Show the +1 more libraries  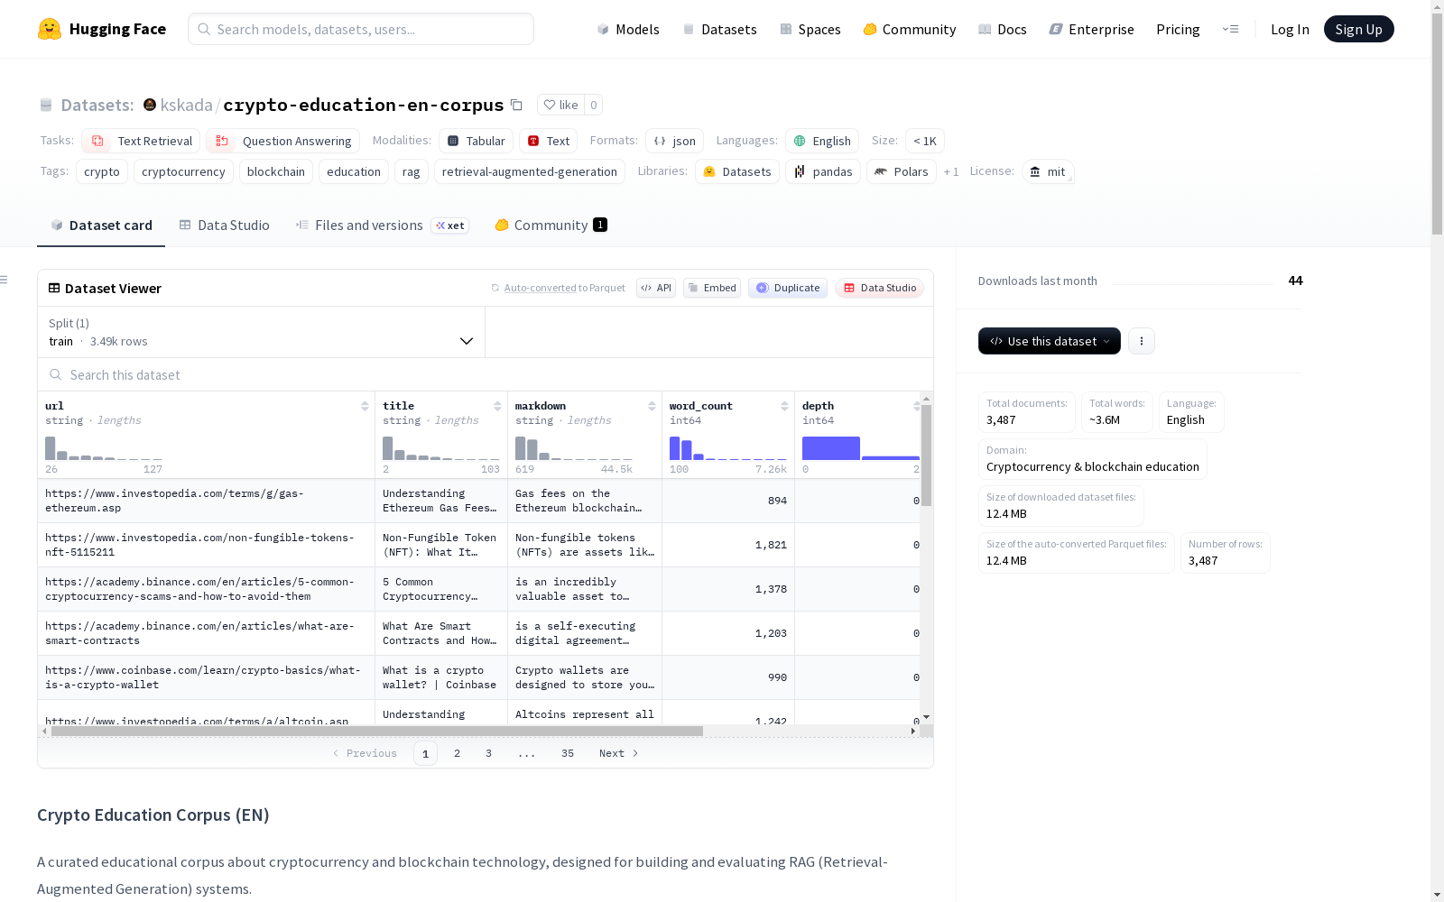click(x=951, y=171)
